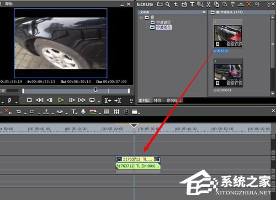The height and width of the screenshot is (200, 276).
Task: Click the In timecode 00:06:23:13
Action: point(43,82)
